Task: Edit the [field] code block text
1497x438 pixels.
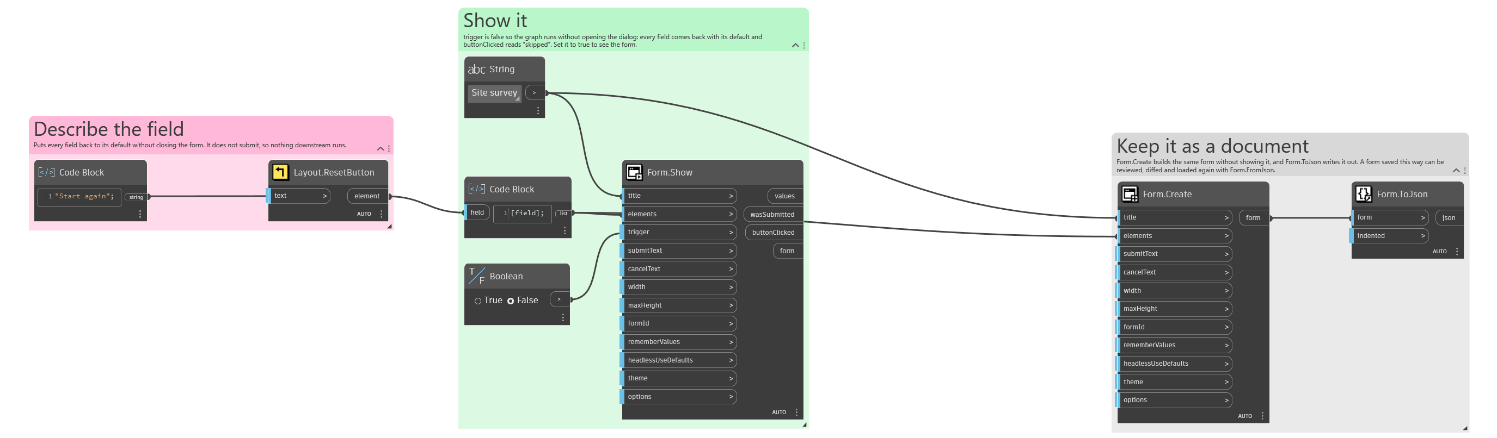Action: point(523,214)
